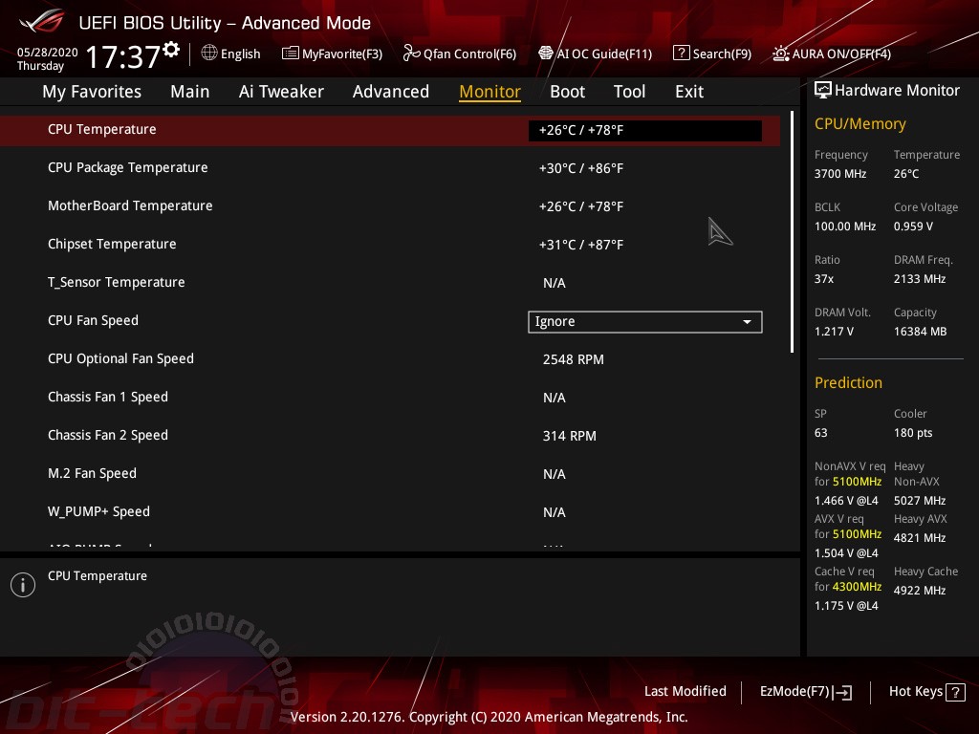This screenshot has height=734, width=979.
Task: Switch to the Main tab
Action: [190, 92]
